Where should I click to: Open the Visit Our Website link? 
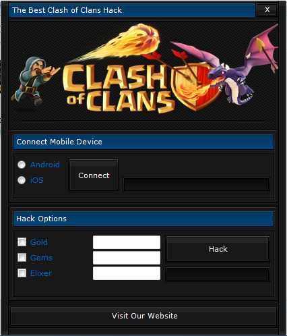coord(143,316)
